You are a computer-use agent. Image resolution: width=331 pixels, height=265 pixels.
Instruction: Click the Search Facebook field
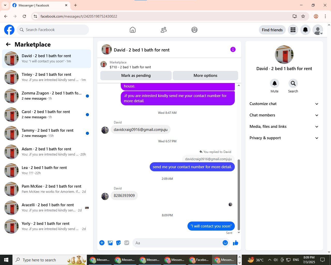pyautogui.click(x=53, y=30)
